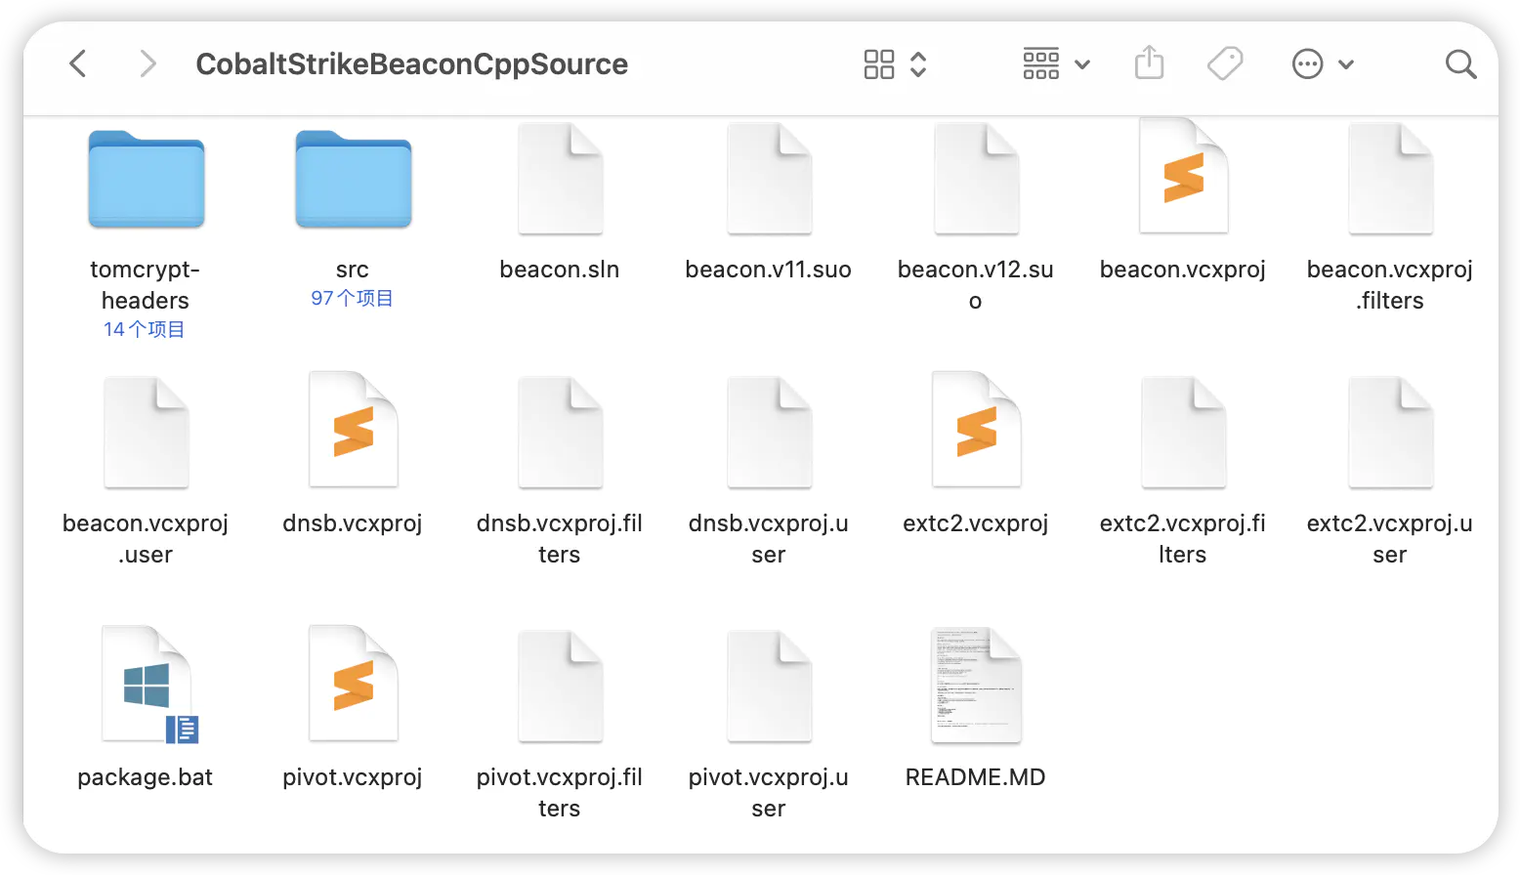
Task: Select the dnsb.vcxproj file
Action: click(x=353, y=431)
